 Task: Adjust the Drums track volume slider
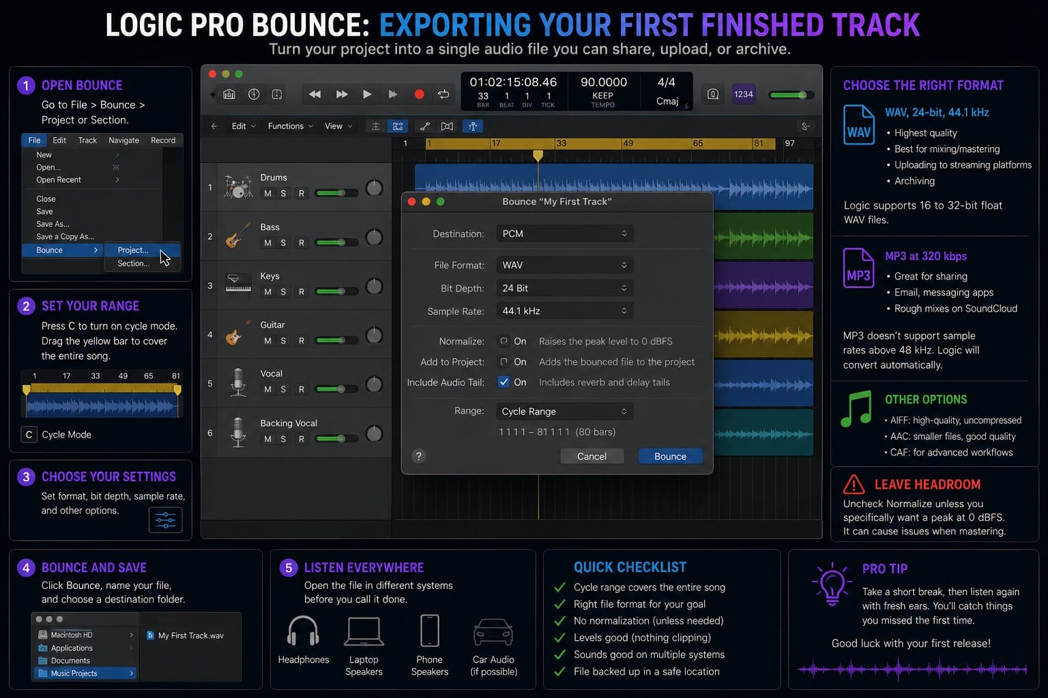[x=337, y=193]
